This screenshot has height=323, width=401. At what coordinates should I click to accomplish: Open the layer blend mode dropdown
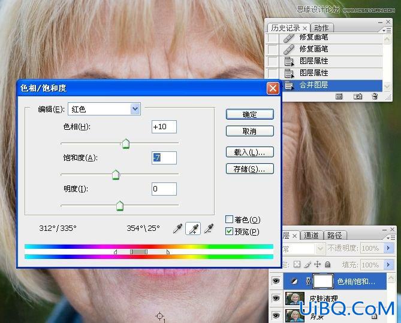(x=320, y=248)
